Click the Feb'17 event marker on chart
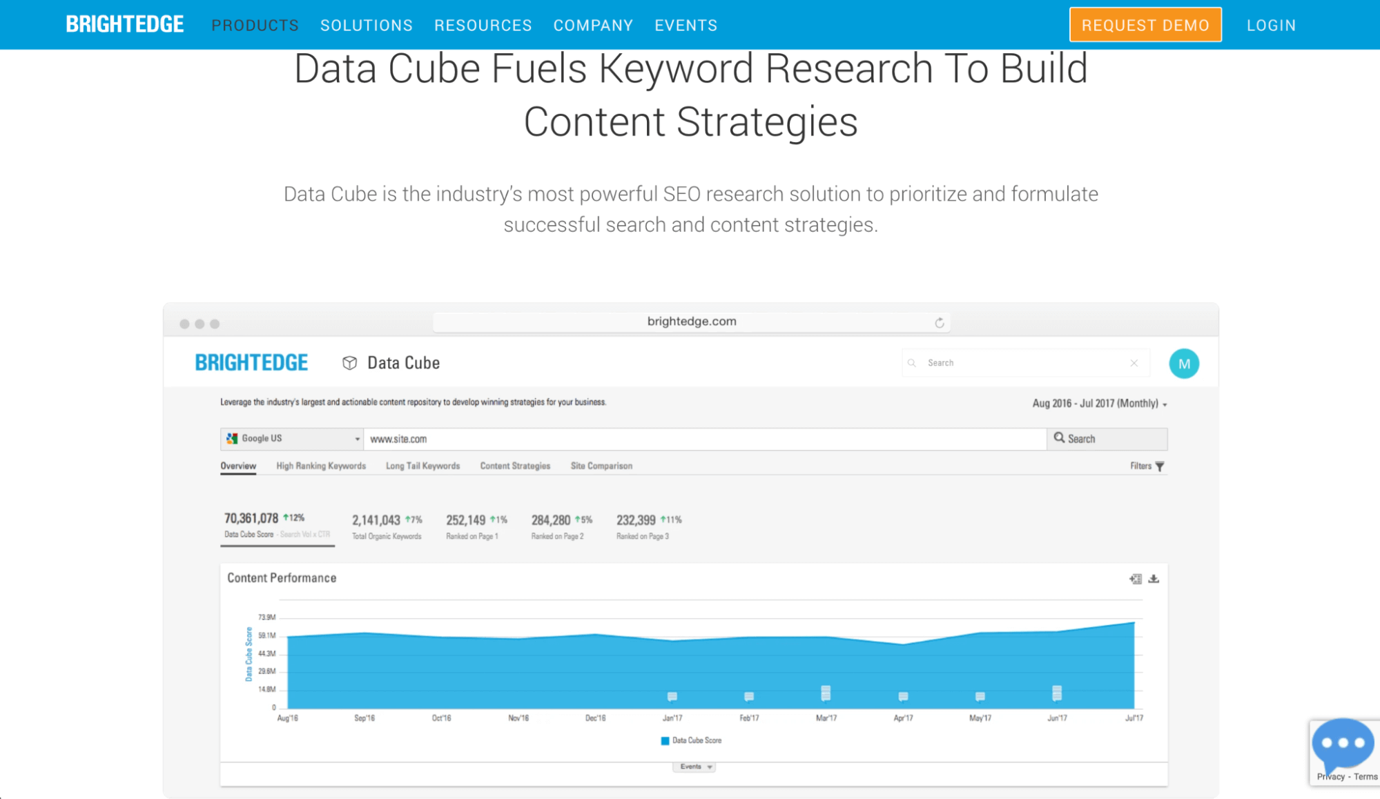The height and width of the screenshot is (799, 1380). [x=749, y=697]
